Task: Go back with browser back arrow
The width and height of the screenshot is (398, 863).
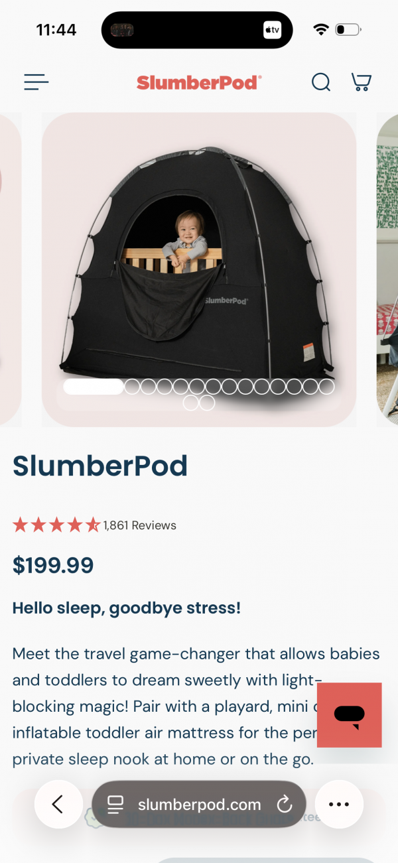Action: 58,805
